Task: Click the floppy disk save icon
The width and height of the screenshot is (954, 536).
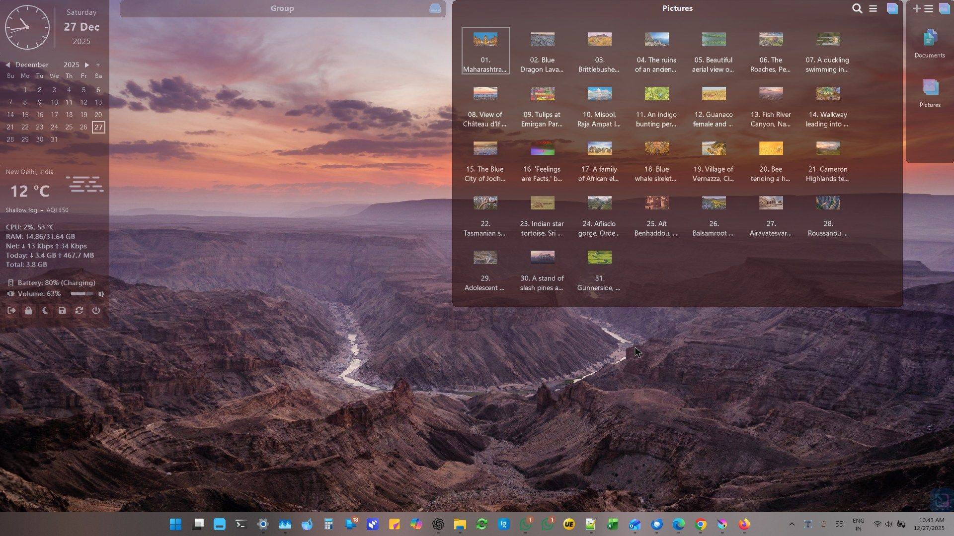Action: [x=62, y=311]
